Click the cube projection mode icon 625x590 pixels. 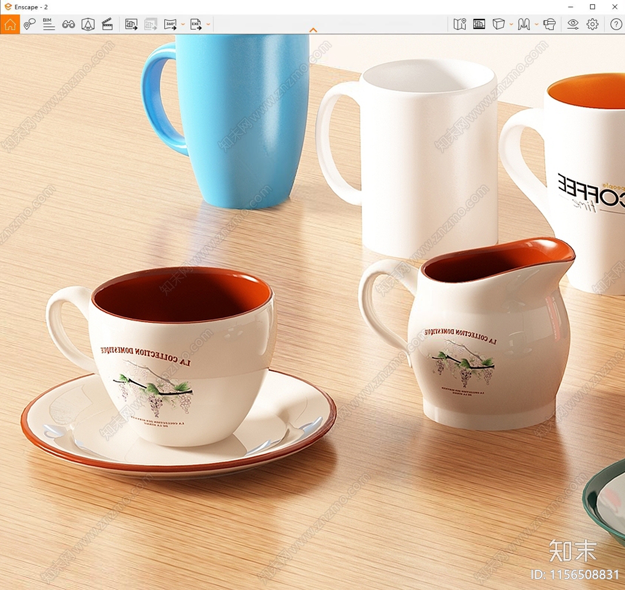(499, 24)
